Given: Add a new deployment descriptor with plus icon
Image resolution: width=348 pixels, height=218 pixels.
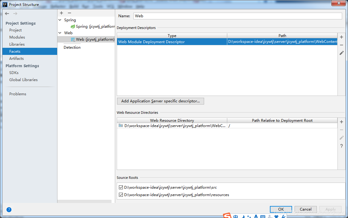Looking at the screenshot, I should (x=341, y=37).
